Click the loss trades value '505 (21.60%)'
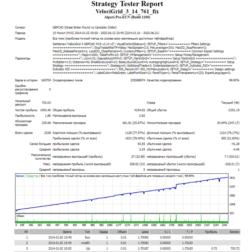Image resolution: width=250 pixels, height=252 pixels. point(230,138)
